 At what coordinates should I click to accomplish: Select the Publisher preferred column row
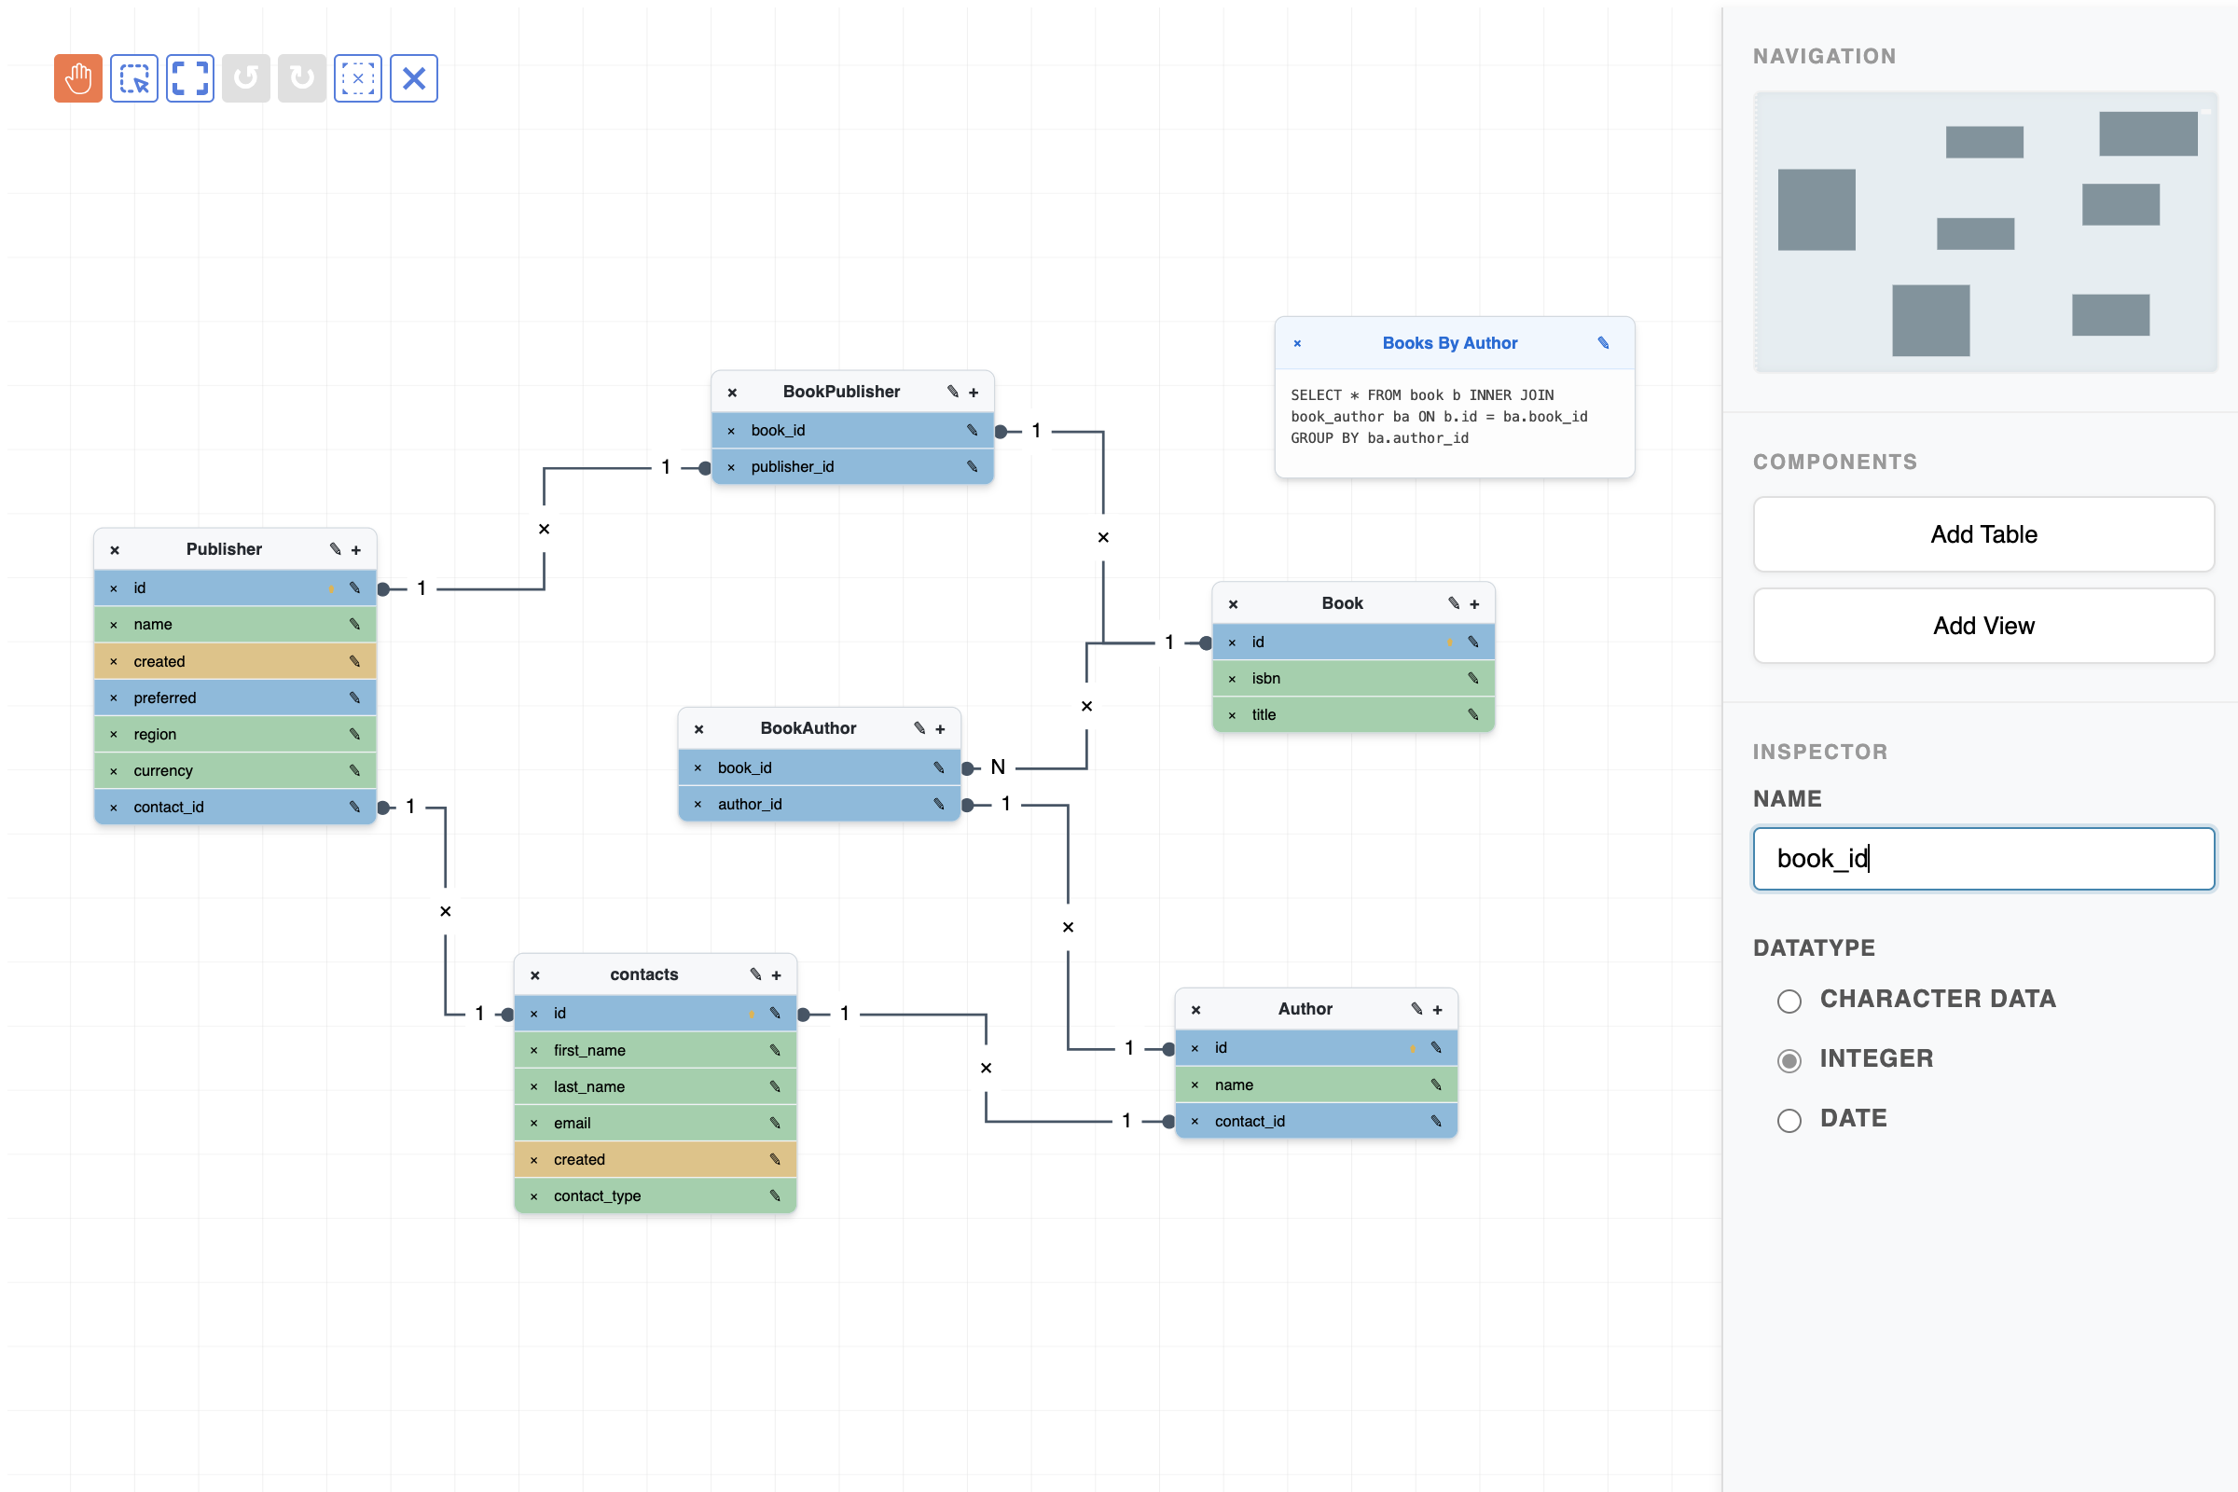tap(235, 698)
